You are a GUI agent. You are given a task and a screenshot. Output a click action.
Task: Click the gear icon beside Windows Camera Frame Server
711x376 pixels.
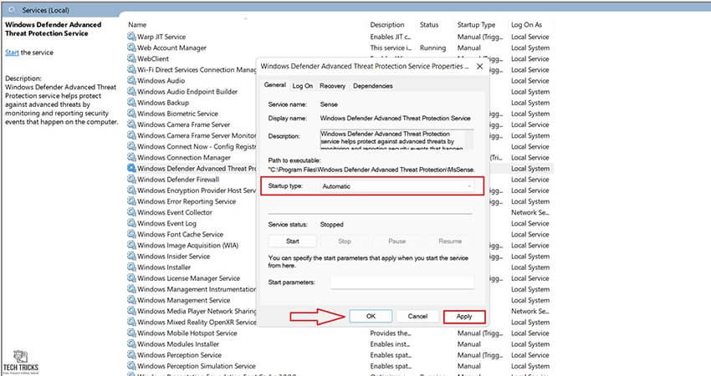131,124
